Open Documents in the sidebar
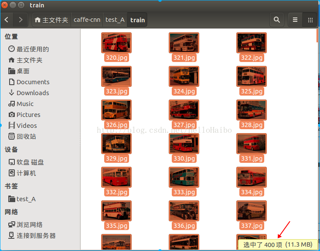The width and height of the screenshot is (320, 251). pos(41,82)
